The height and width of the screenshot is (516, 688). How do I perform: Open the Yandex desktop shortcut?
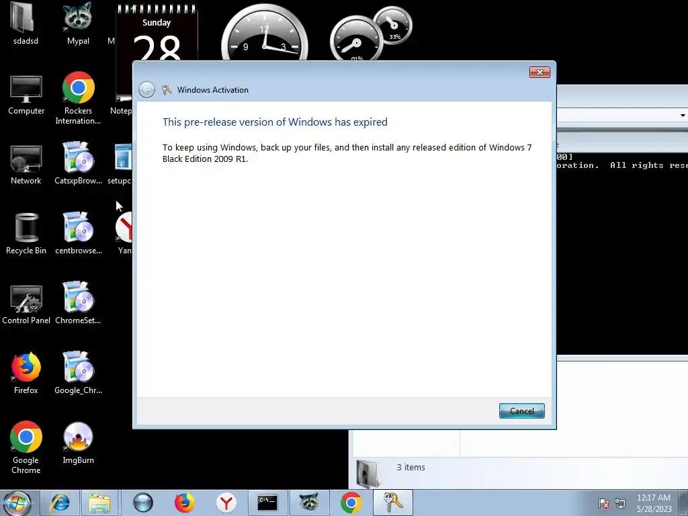pos(124,232)
